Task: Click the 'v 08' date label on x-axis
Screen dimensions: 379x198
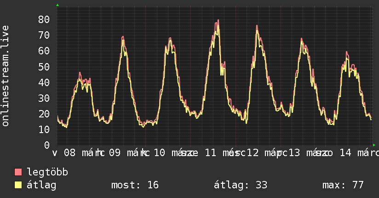Action: point(64,153)
